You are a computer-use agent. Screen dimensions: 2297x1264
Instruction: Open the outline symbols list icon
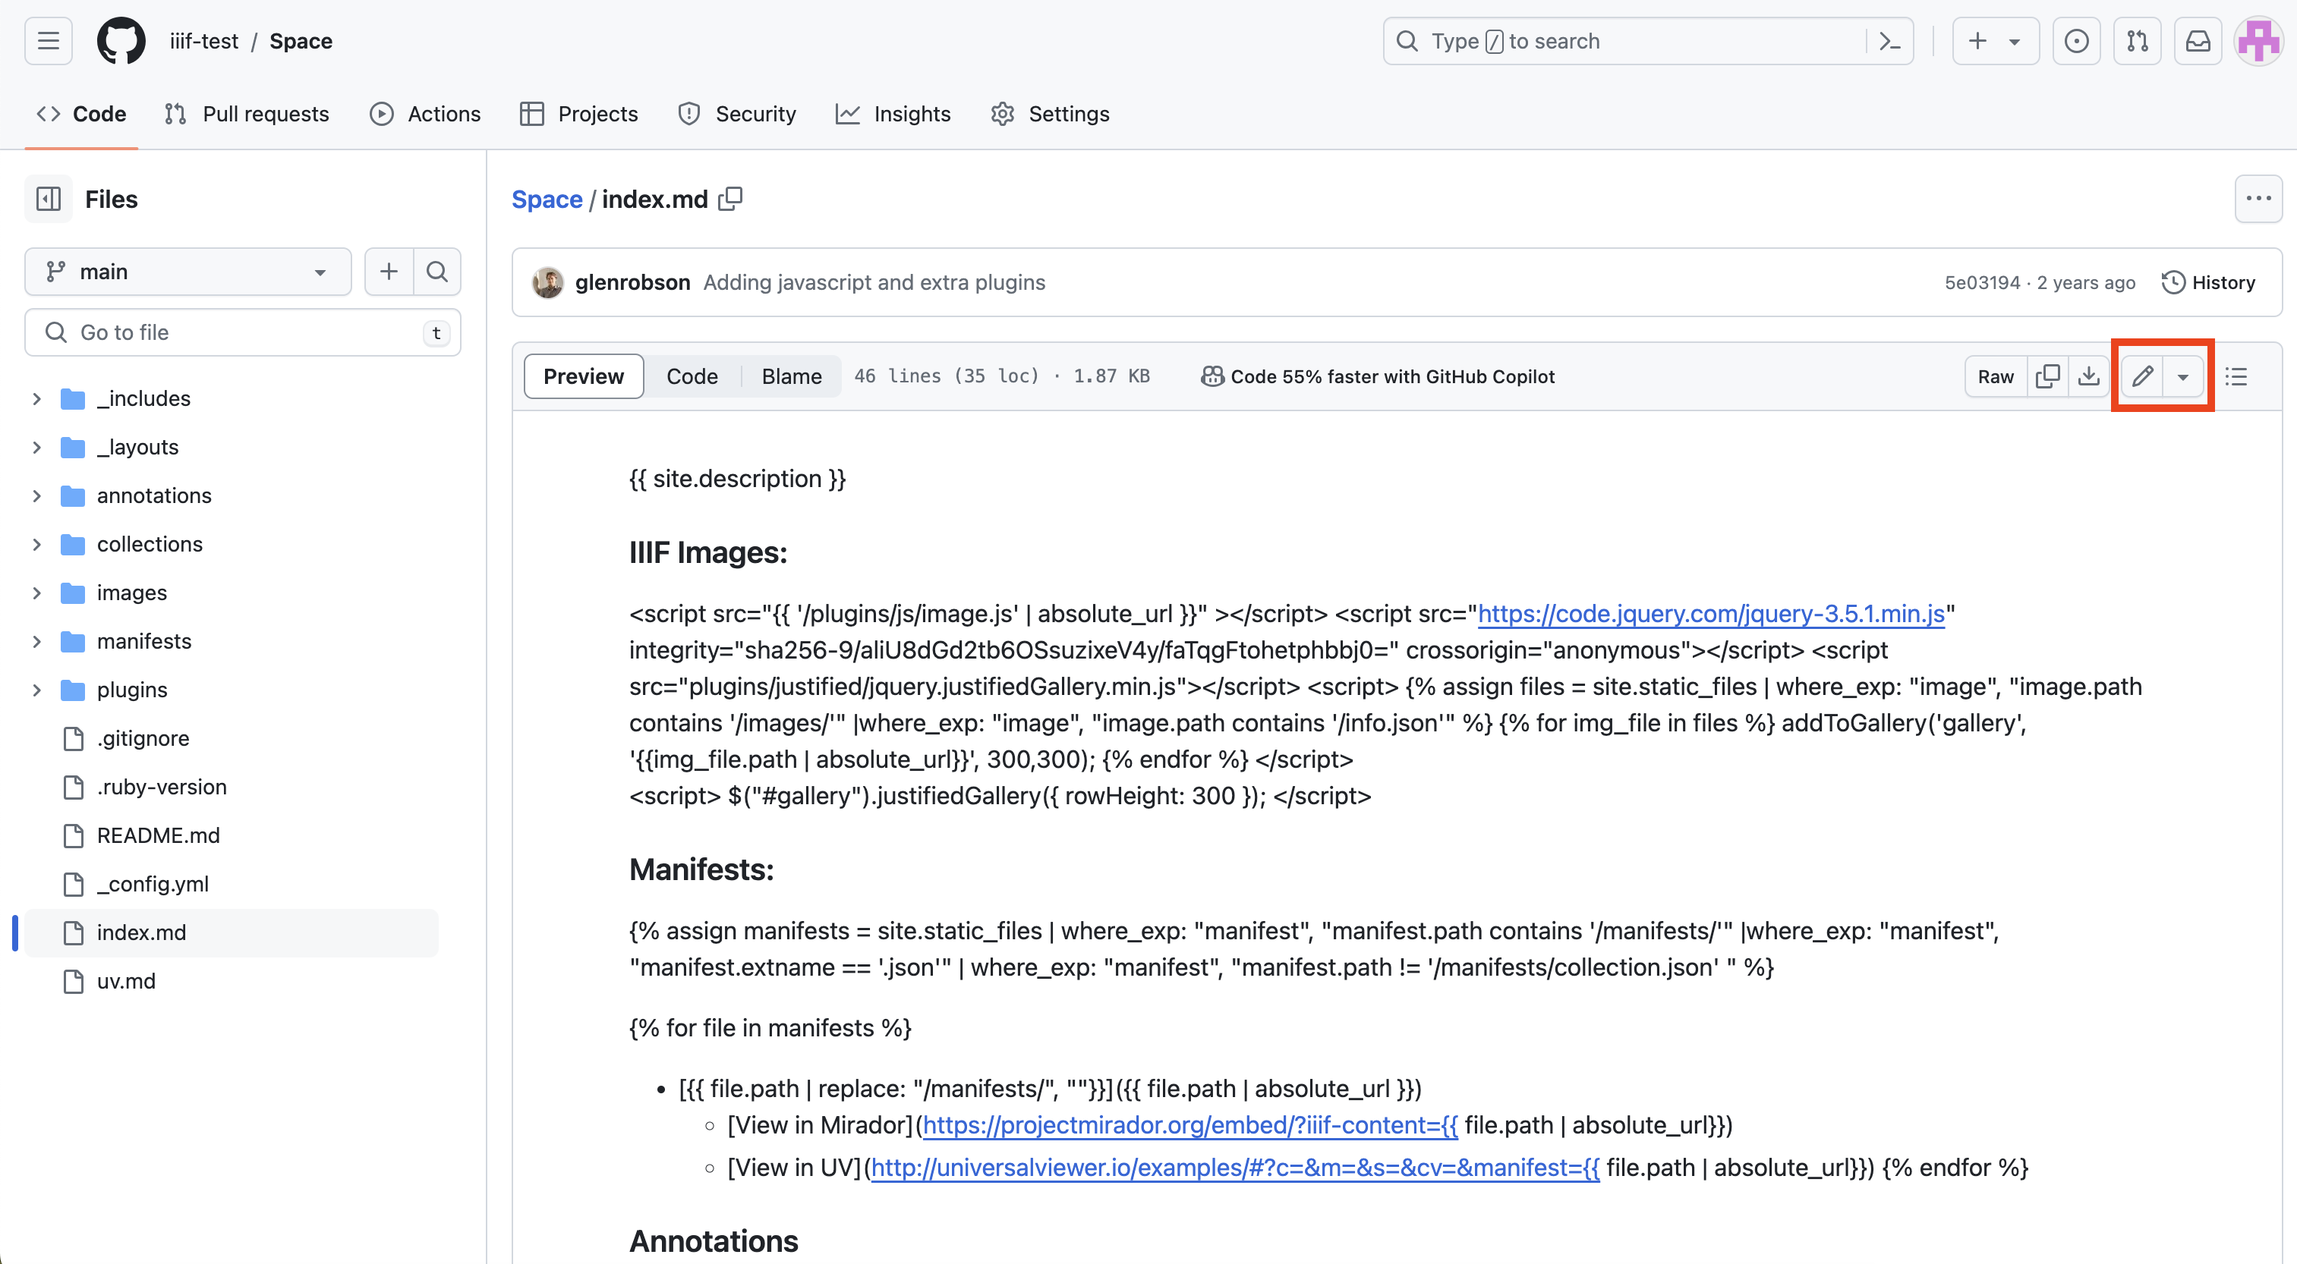[2236, 376]
